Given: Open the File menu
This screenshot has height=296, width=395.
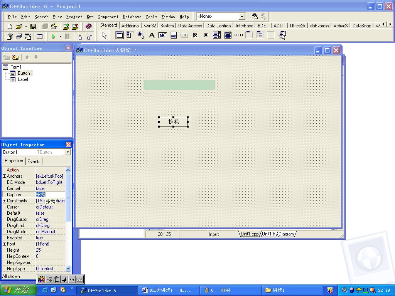Looking at the screenshot, I should (x=12, y=17).
